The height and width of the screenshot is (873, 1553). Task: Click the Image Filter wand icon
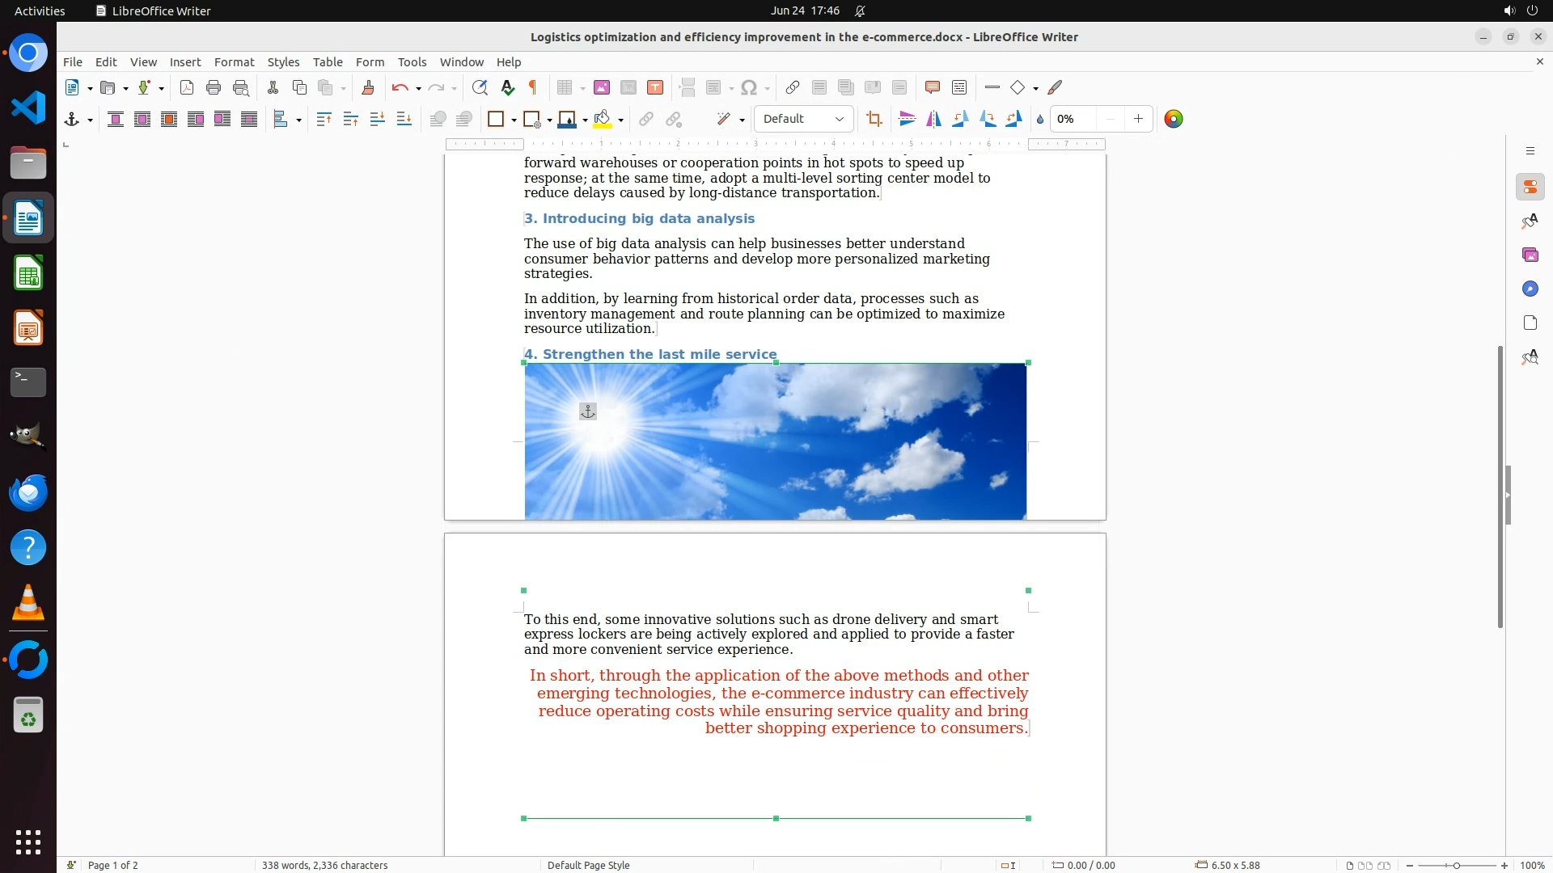click(724, 119)
